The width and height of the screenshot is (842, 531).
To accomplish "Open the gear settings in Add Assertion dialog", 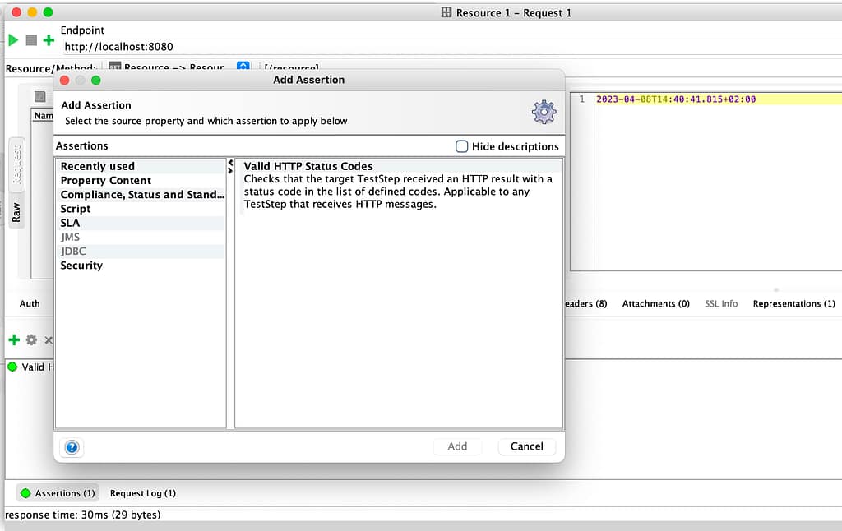I will point(543,112).
